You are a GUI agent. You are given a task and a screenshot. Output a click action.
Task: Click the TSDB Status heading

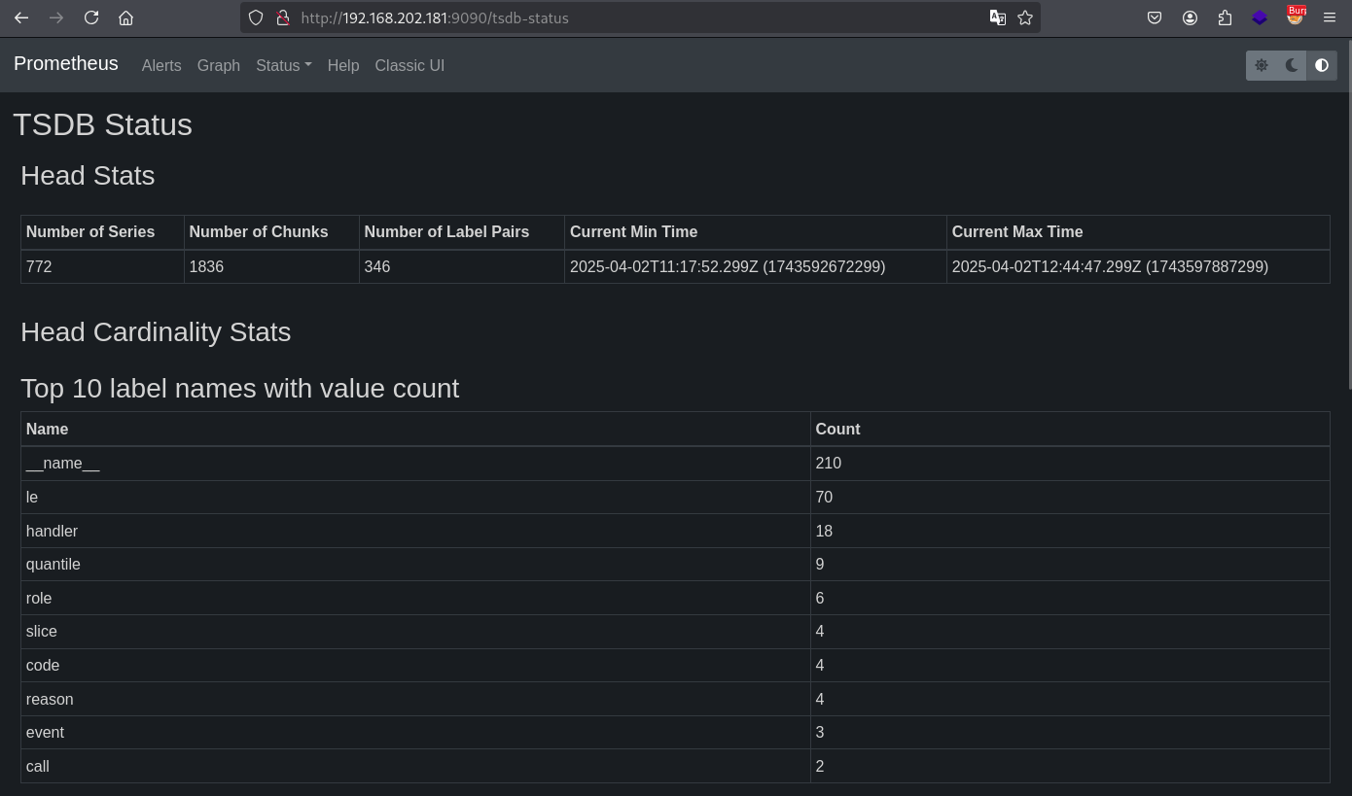pos(102,124)
